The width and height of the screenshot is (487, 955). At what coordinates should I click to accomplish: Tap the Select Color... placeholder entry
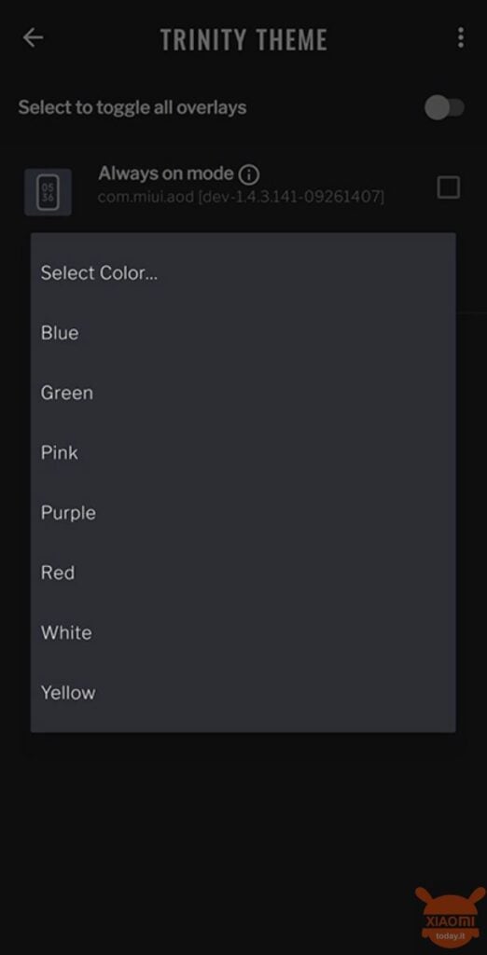tap(243, 272)
